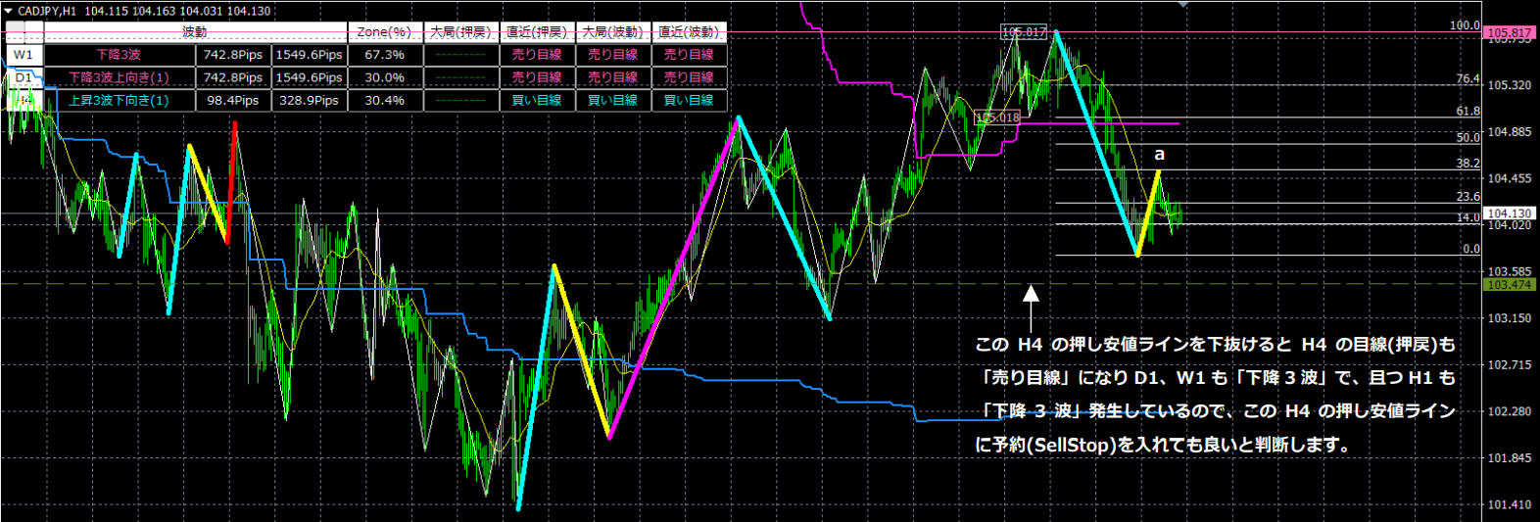Click the 105.018 price tag on the chart
This screenshot has width=1540, height=522.
[x=998, y=118]
